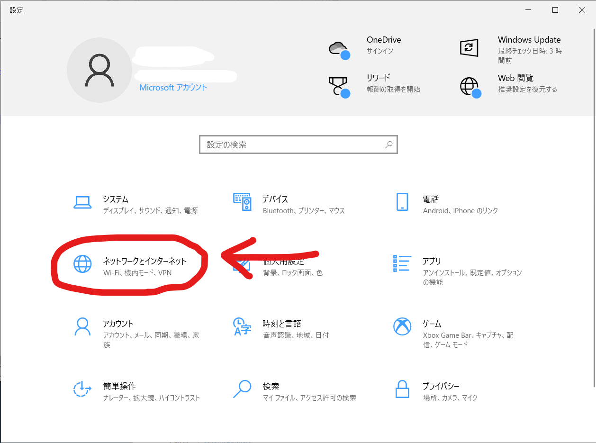596x443 pixels.
Task: Select the プライバシー heading text
Action: point(441,386)
